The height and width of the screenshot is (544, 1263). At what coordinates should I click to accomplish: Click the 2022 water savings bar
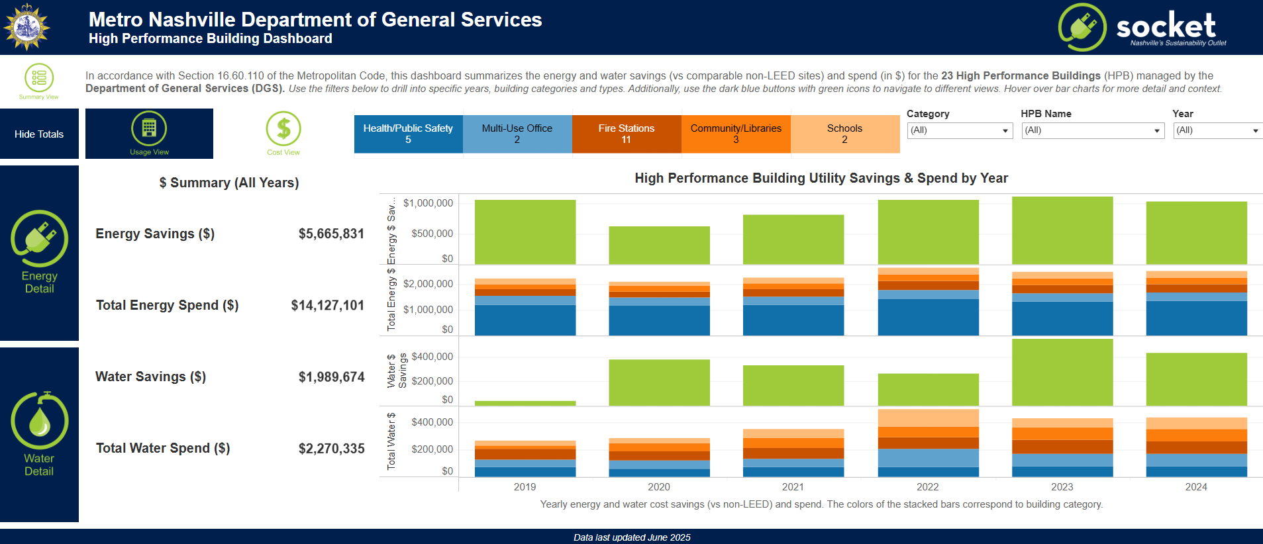click(928, 390)
